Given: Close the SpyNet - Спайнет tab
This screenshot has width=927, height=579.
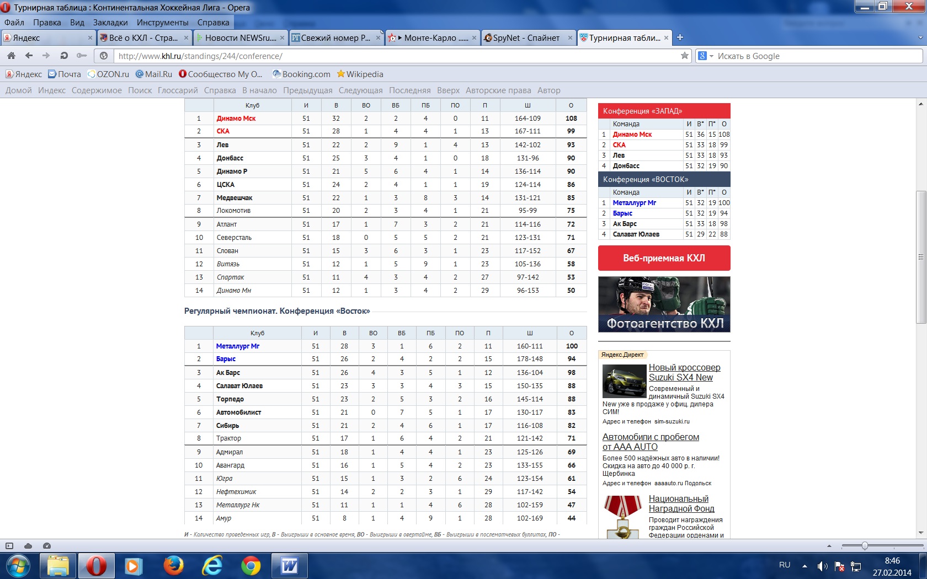Looking at the screenshot, I should [x=570, y=38].
